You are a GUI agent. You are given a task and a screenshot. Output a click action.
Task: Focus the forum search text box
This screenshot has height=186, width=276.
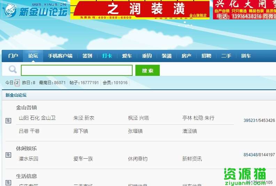(77, 70)
